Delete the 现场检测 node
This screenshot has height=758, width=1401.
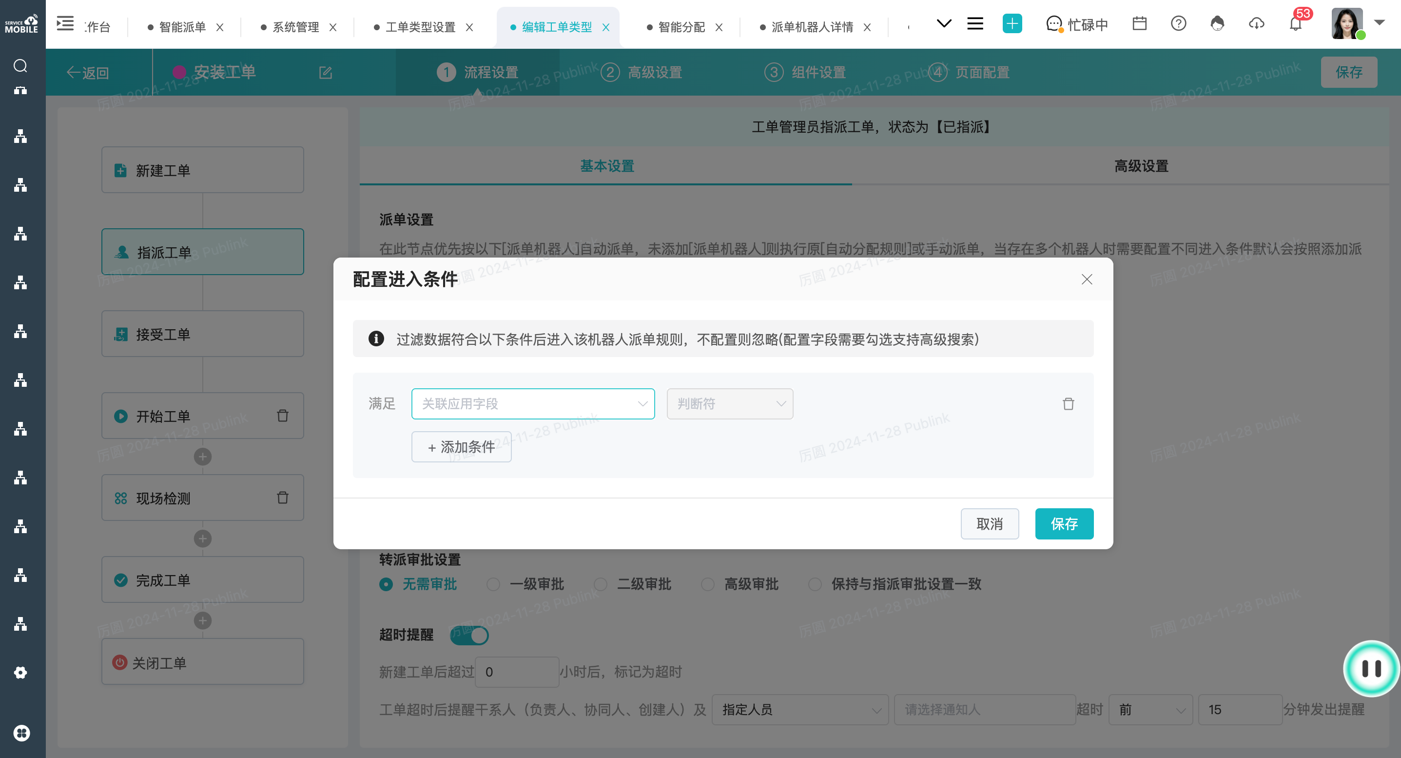pos(282,498)
